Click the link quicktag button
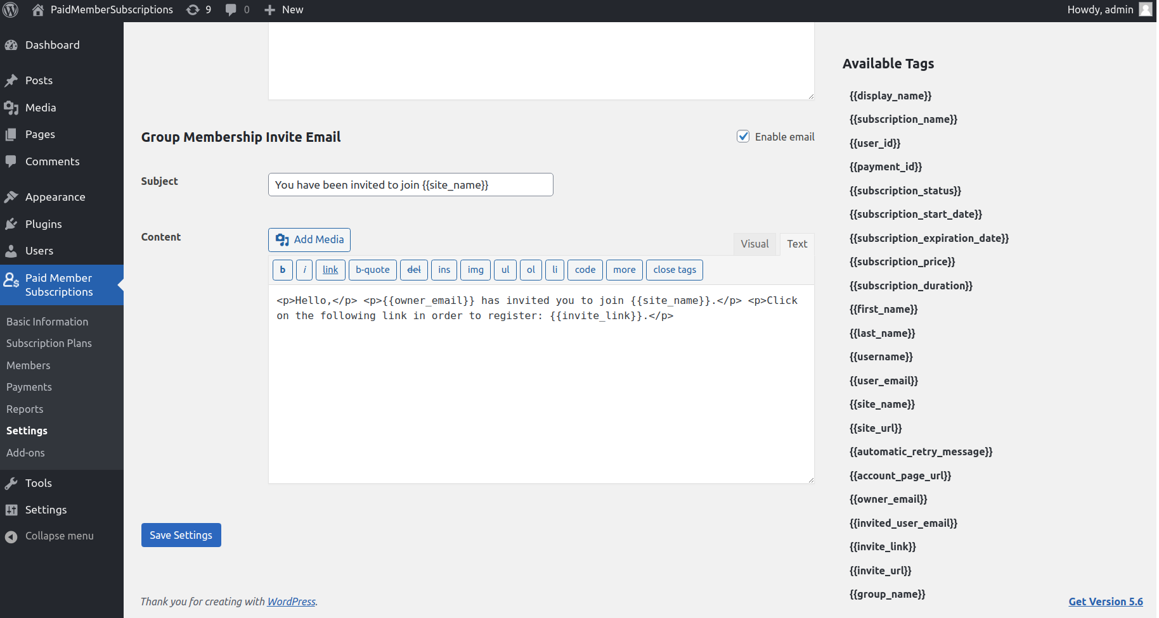The height and width of the screenshot is (618, 1159). pyautogui.click(x=330, y=270)
